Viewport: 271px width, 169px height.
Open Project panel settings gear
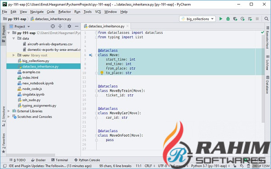tap(69, 27)
